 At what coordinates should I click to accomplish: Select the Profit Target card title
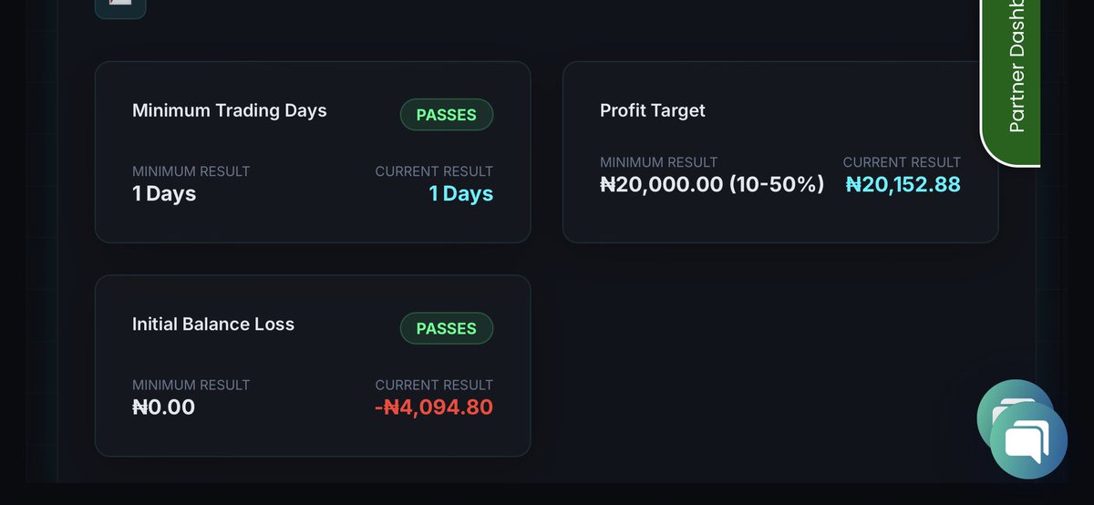coord(653,110)
